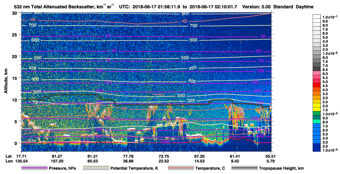Click the '325' potential temperature contour label
Viewport: 340px width, 174px height.
pyautogui.click(x=191, y=101)
